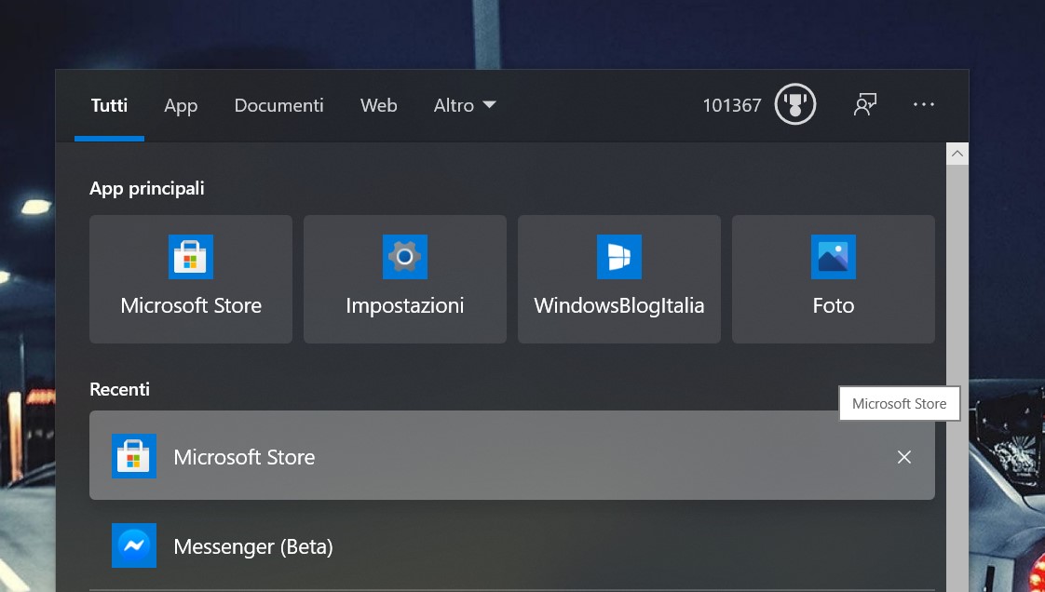Open the WindowsBlogItalia app tile
This screenshot has height=592, width=1045.
(x=619, y=279)
